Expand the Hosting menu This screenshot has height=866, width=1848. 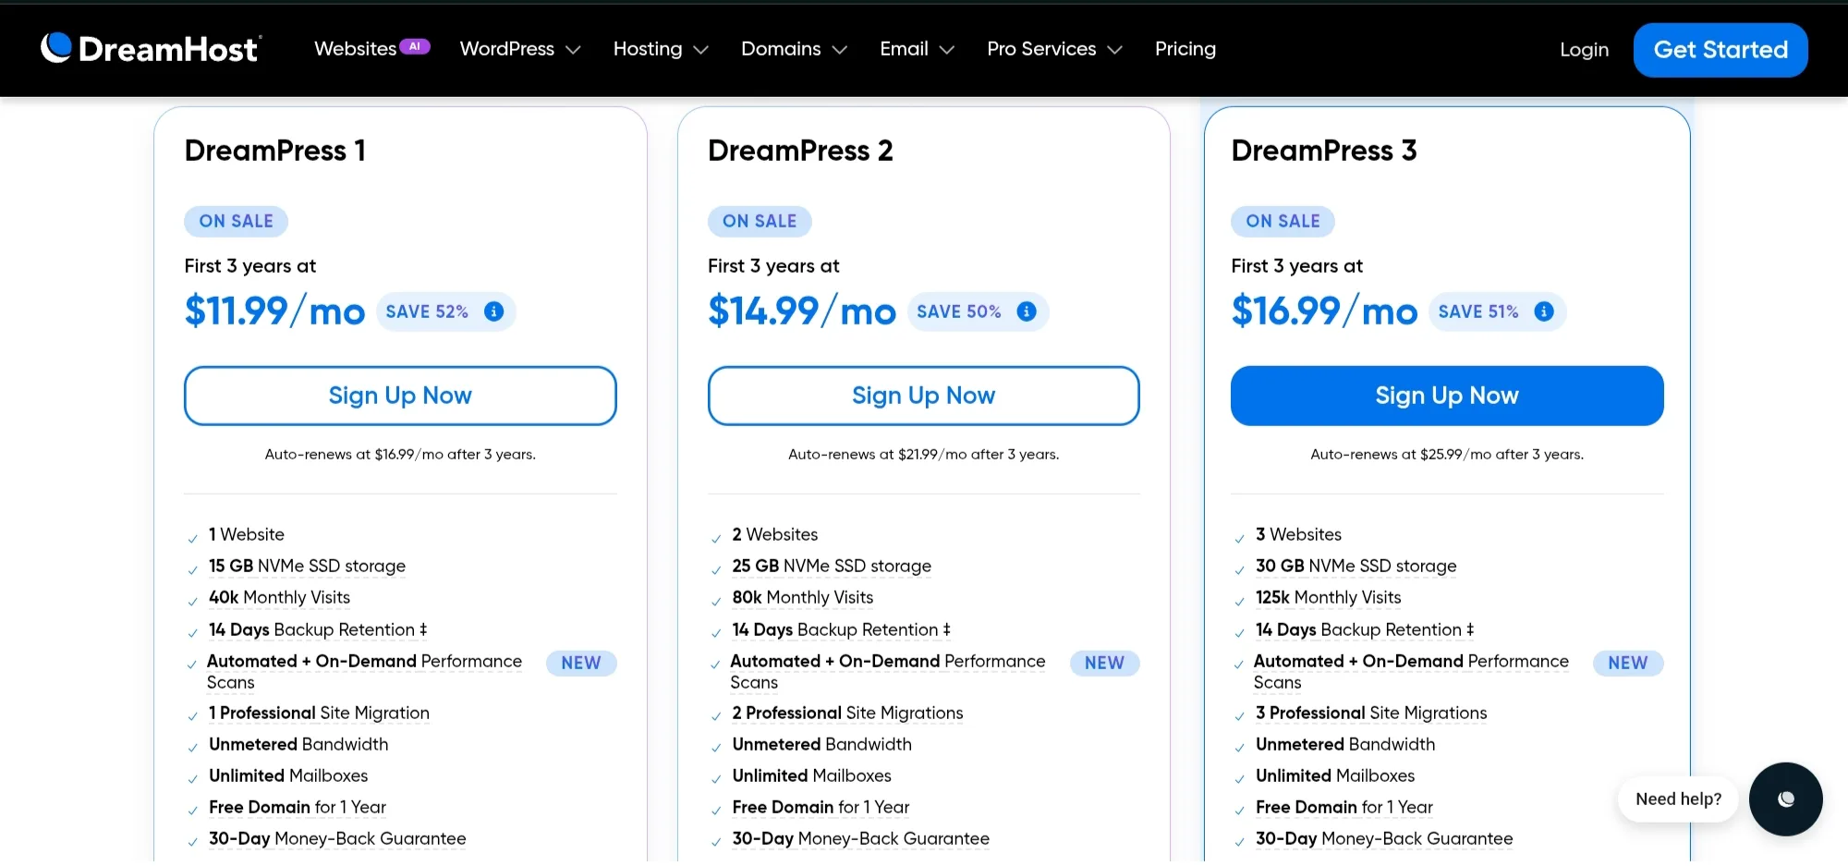(x=661, y=49)
